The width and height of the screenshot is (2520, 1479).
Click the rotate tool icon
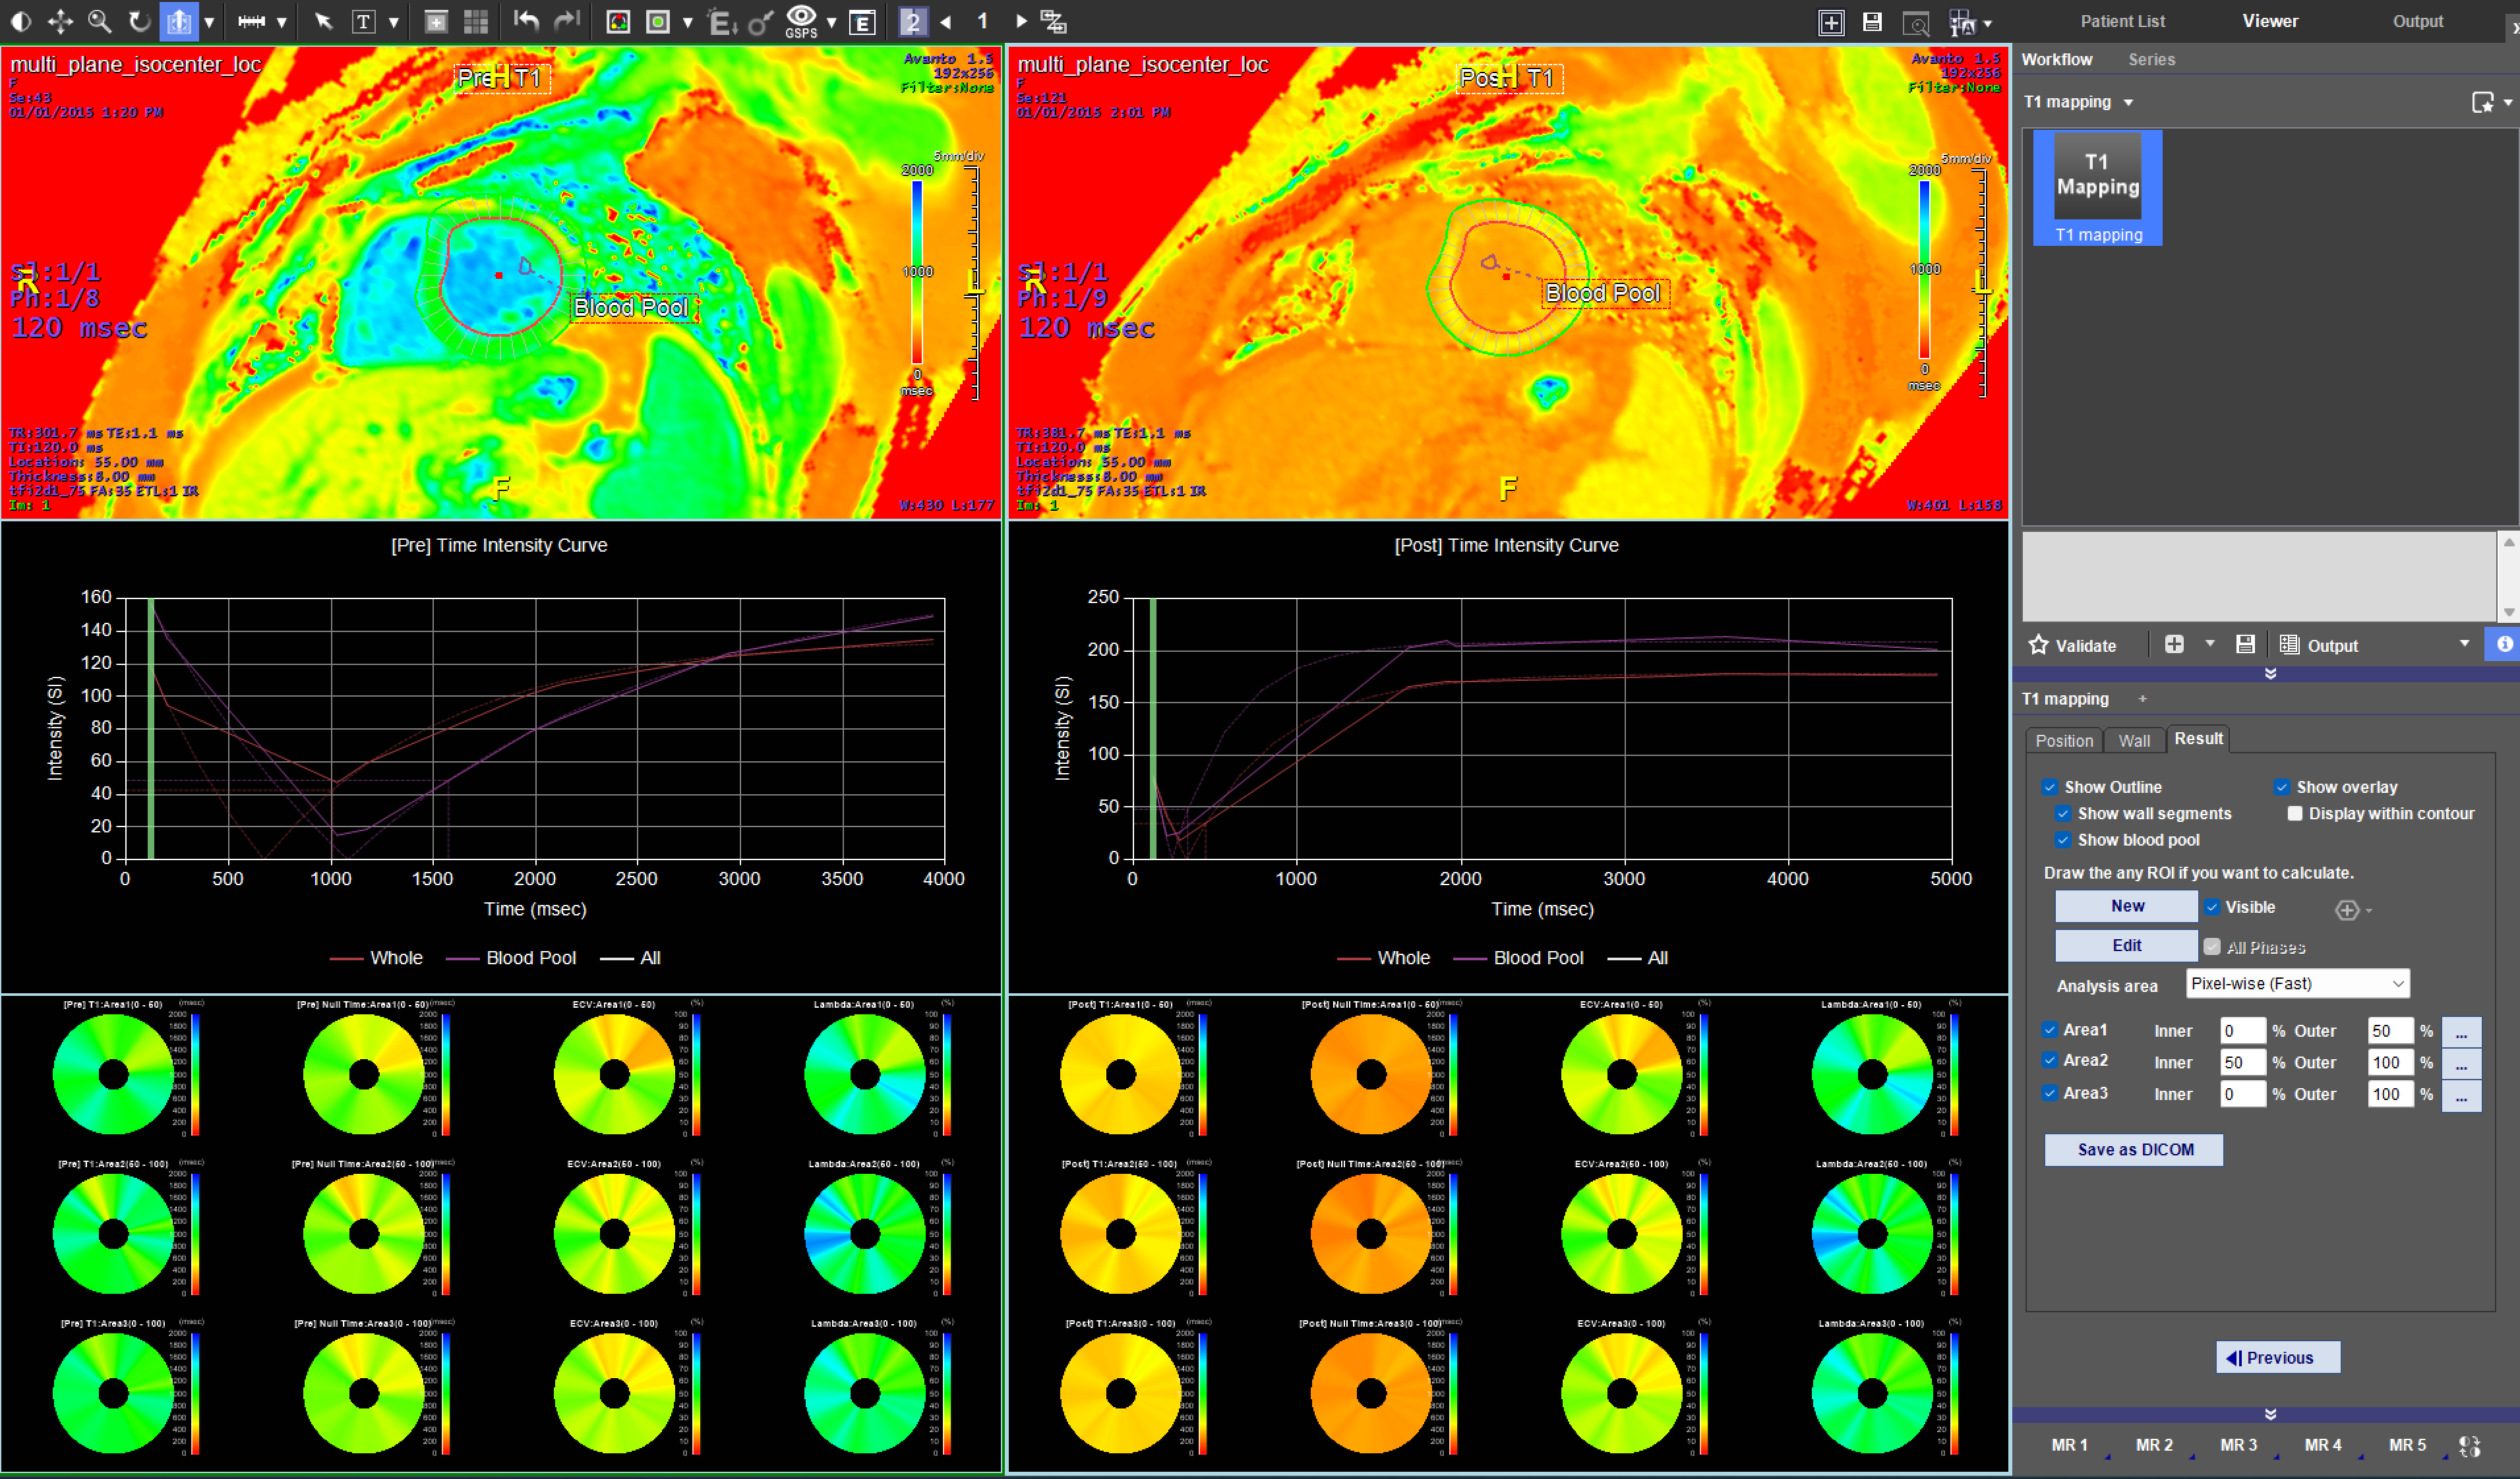(139, 21)
